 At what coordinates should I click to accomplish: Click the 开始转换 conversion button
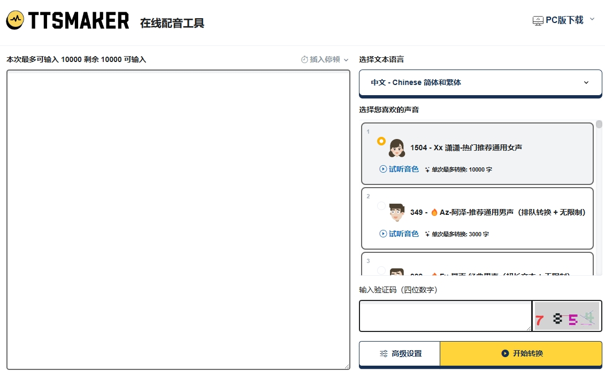(522, 353)
